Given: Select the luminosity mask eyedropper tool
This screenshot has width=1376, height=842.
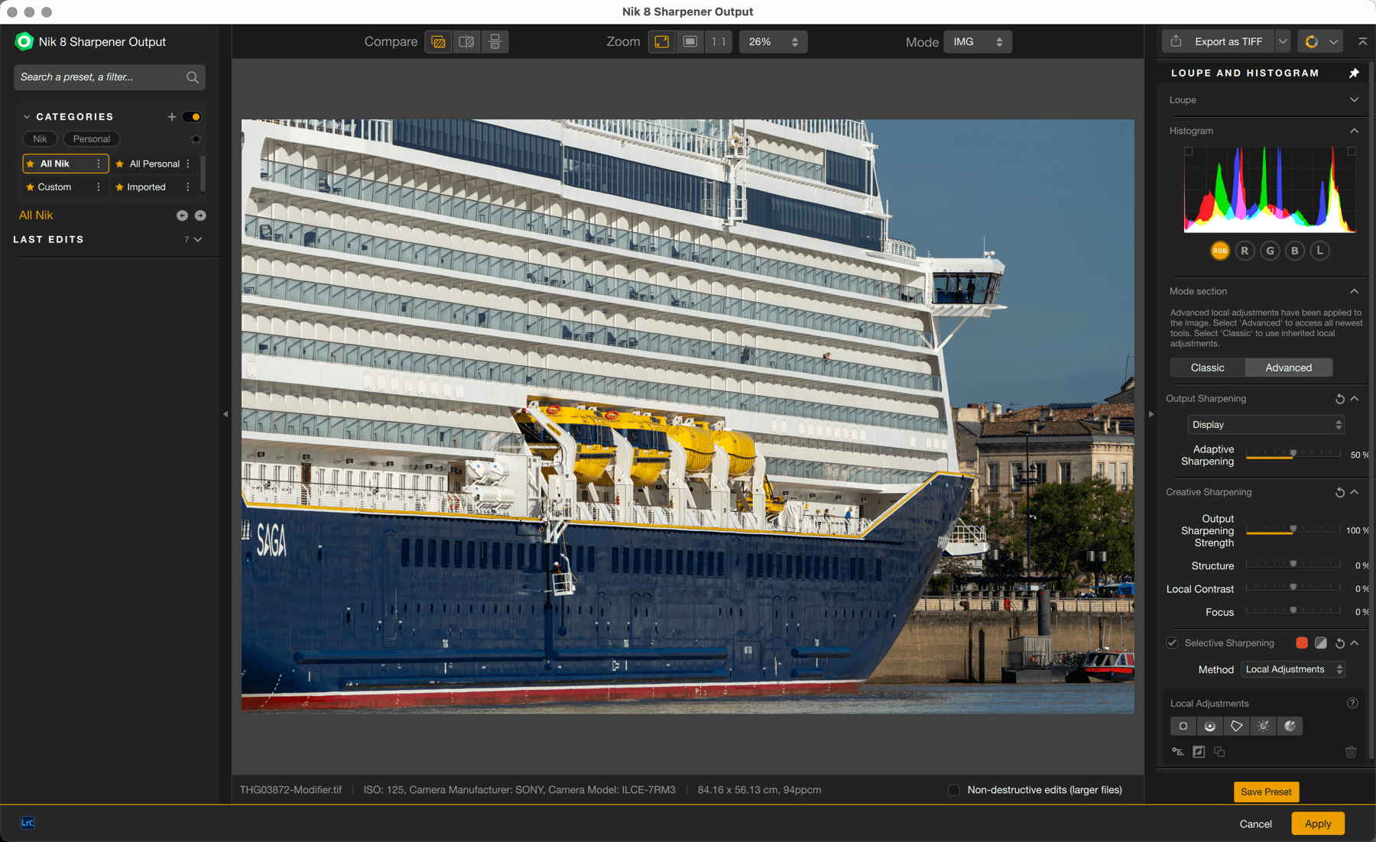Looking at the screenshot, I should tap(1264, 726).
